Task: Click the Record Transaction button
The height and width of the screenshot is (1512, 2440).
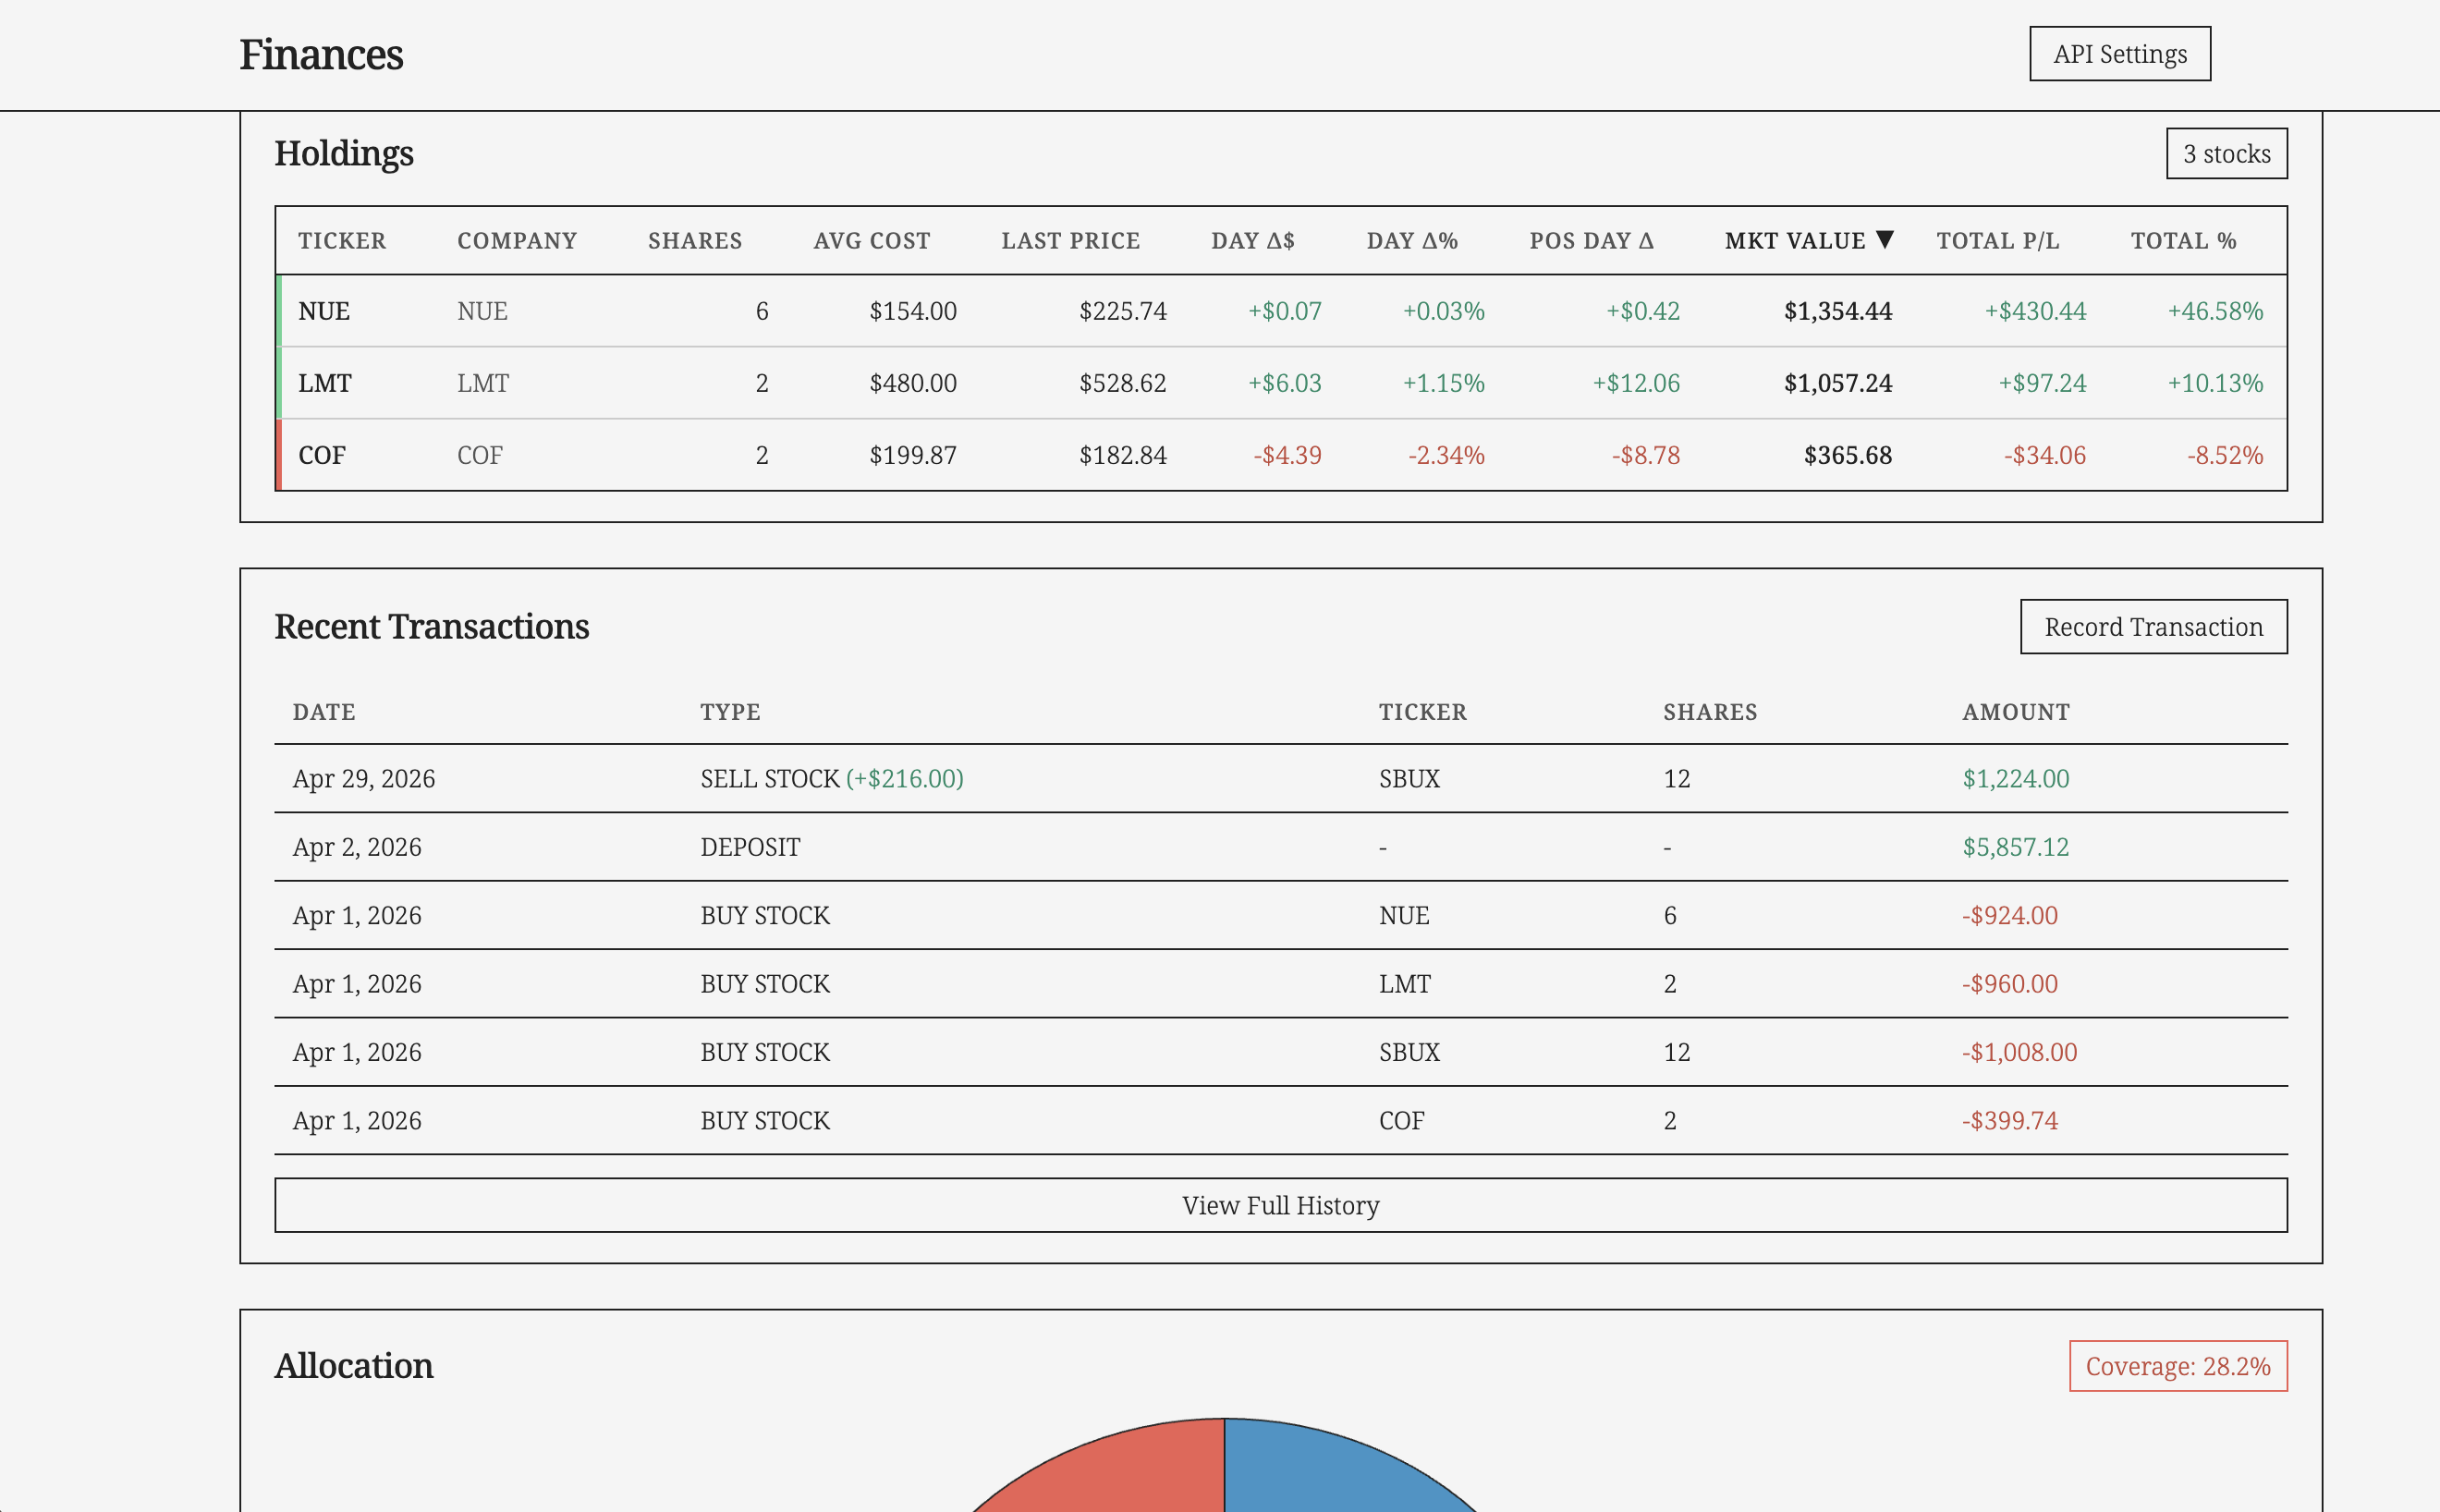Action: coord(2154,627)
